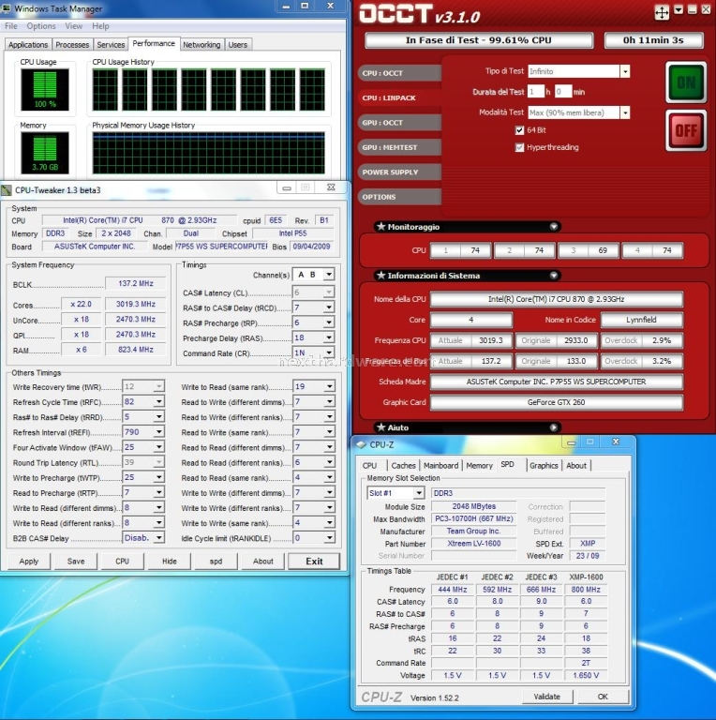
Task: Click the About button in CPU-Tweaker
Action: (x=263, y=562)
